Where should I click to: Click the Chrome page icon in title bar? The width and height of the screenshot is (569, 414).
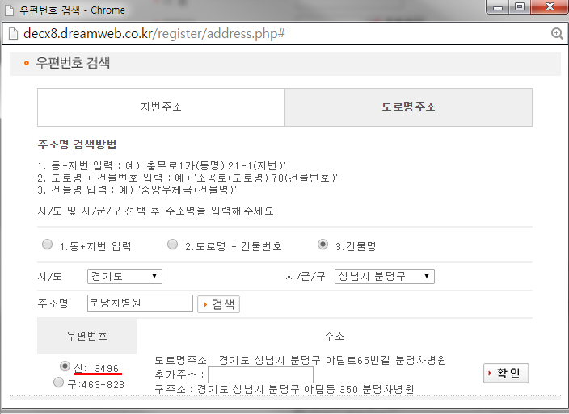[10, 10]
